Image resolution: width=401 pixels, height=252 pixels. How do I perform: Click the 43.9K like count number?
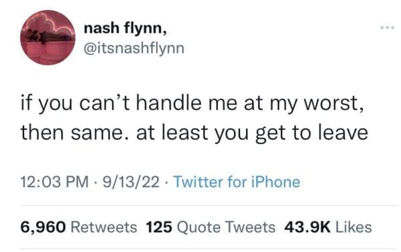pos(307,227)
